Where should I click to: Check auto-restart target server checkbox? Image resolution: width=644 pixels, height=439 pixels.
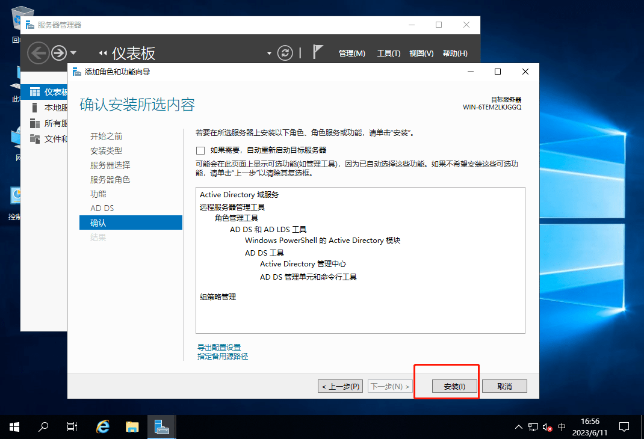pos(200,150)
